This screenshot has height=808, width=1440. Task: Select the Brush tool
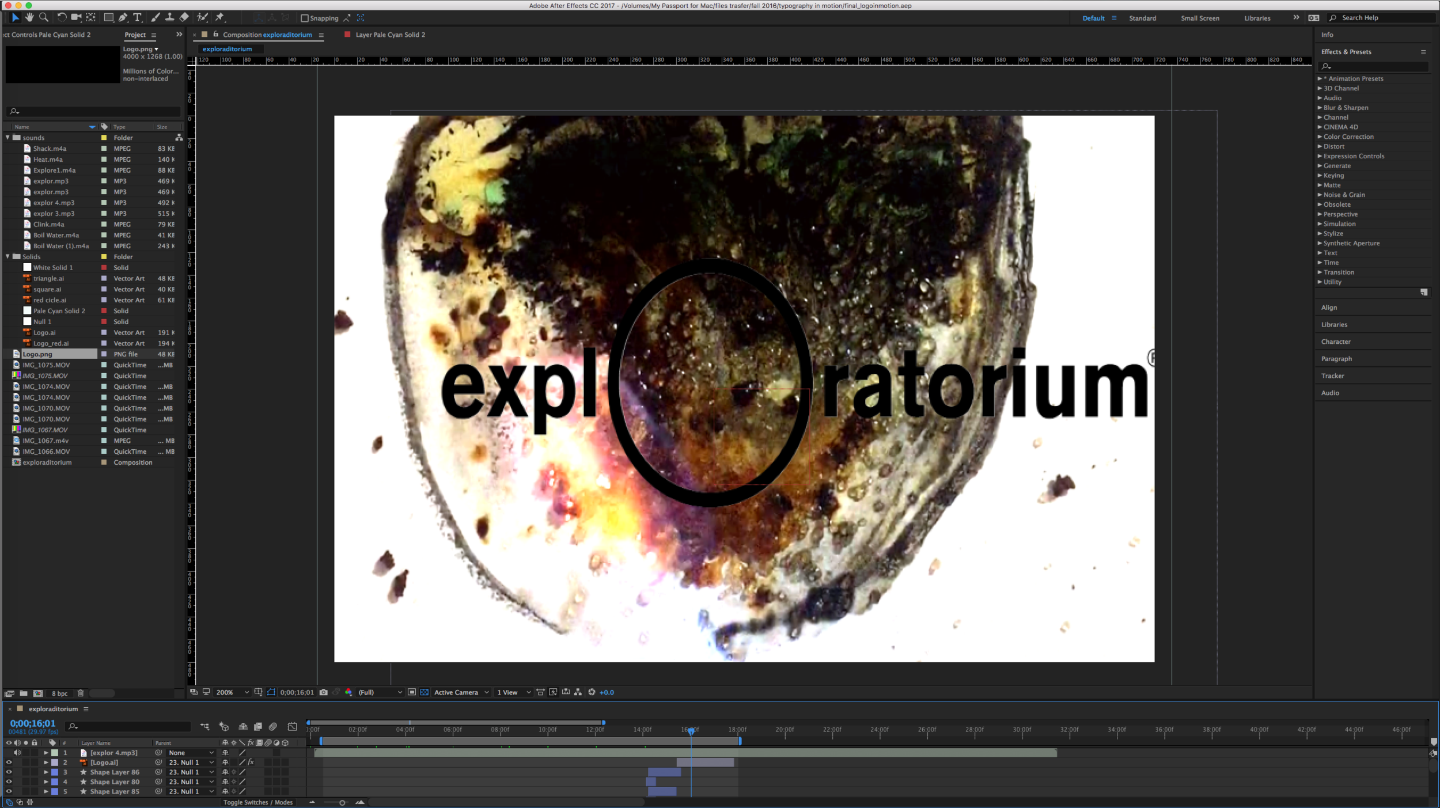point(155,17)
